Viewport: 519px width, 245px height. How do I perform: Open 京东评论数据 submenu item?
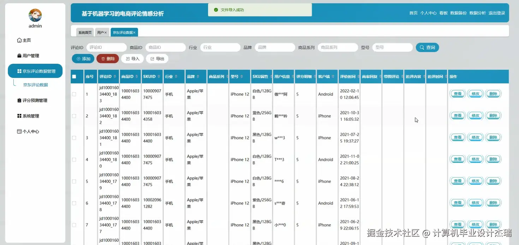point(35,85)
